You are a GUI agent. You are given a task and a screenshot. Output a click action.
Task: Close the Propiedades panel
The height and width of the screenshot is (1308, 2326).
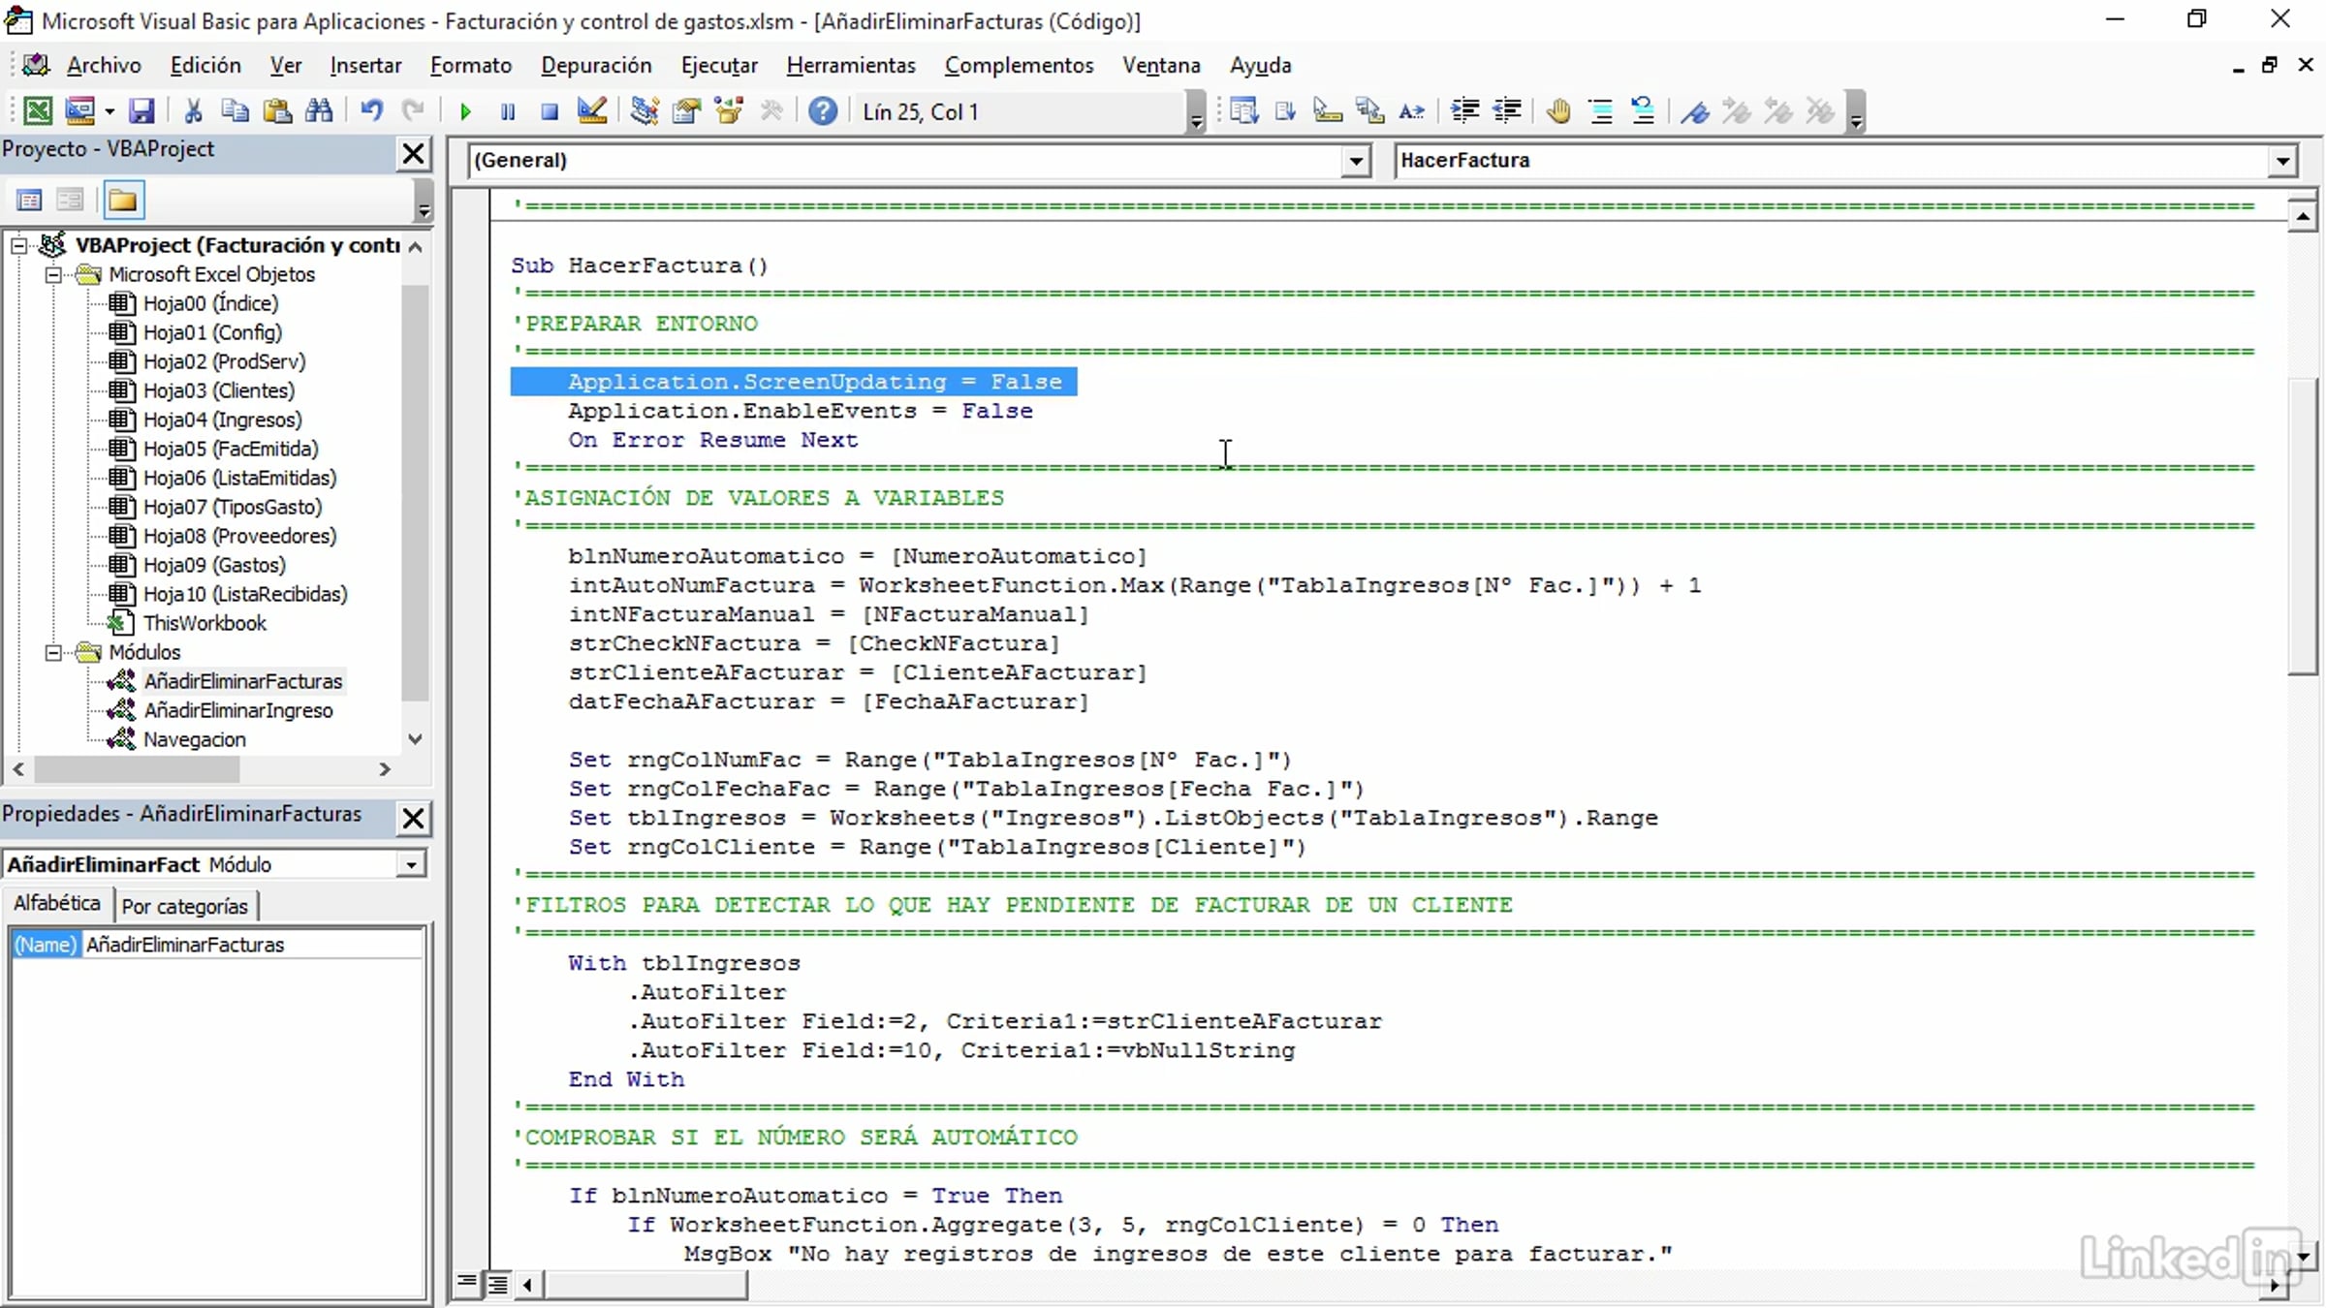413,819
